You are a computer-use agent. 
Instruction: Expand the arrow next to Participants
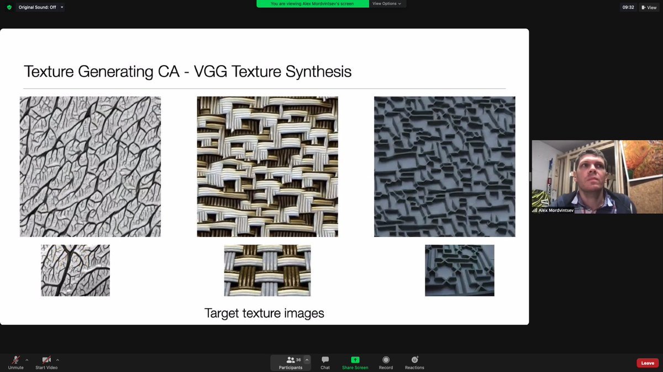point(307,359)
